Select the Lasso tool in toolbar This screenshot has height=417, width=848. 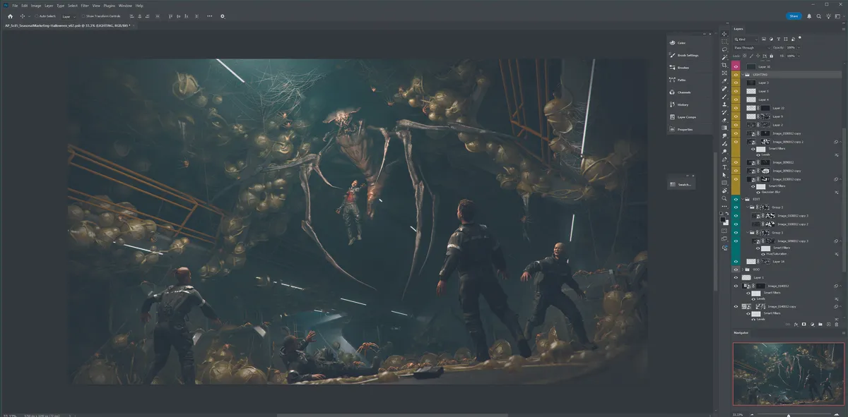coord(724,49)
